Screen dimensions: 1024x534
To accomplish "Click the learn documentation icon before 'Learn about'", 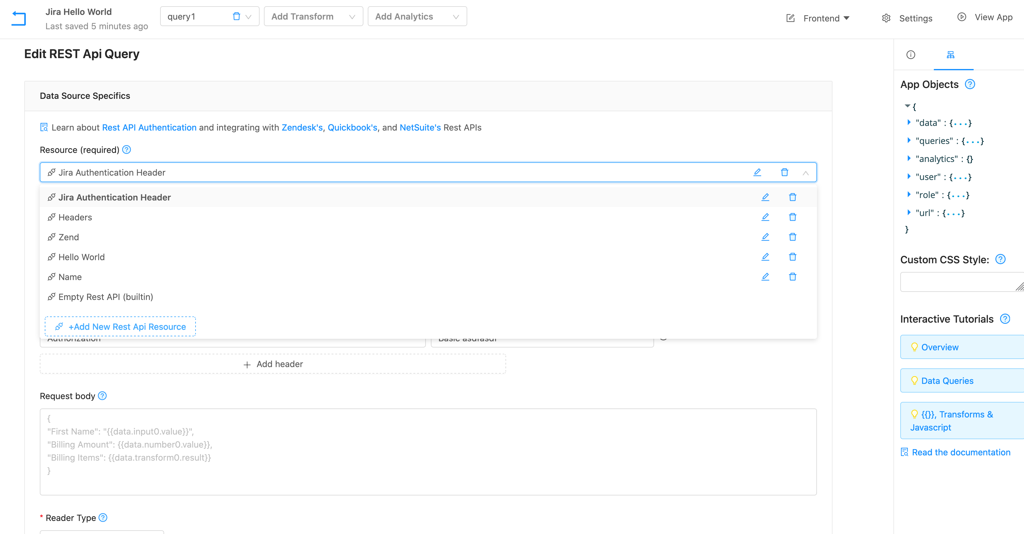I will click(x=44, y=127).
